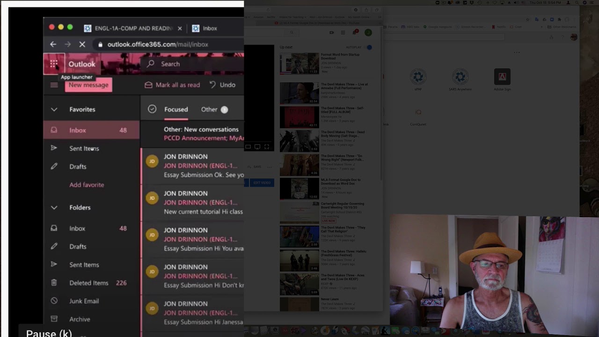
Task: Click YouTube search magnifier button
Action: point(291,32)
